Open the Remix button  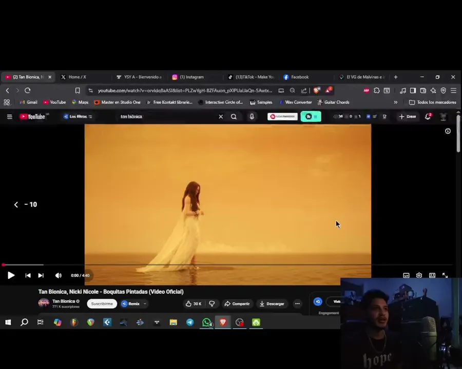tap(130, 304)
